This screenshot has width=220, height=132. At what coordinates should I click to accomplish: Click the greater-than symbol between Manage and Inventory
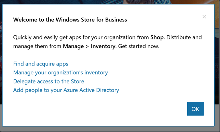coord(87,46)
